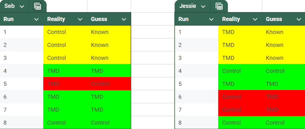
Task: Expand Run column filter in Jessie table
Action: tap(211, 19)
